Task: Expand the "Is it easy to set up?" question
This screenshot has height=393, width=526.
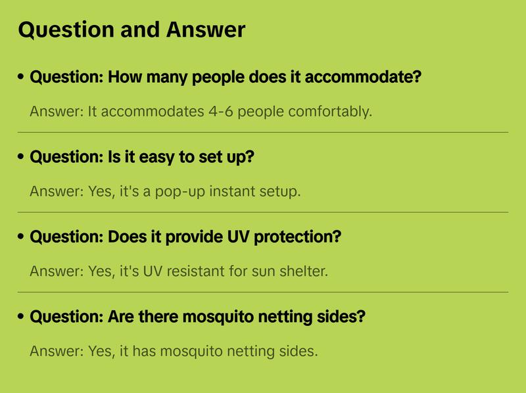Action: tap(142, 158)
